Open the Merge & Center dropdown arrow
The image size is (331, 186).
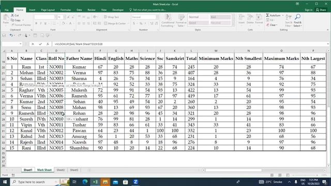coord(128,23)
